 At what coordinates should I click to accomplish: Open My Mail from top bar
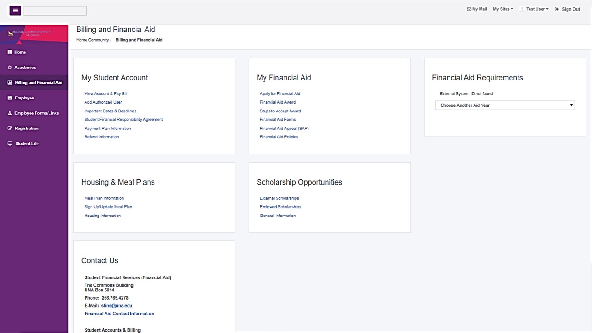pos(477,9)
